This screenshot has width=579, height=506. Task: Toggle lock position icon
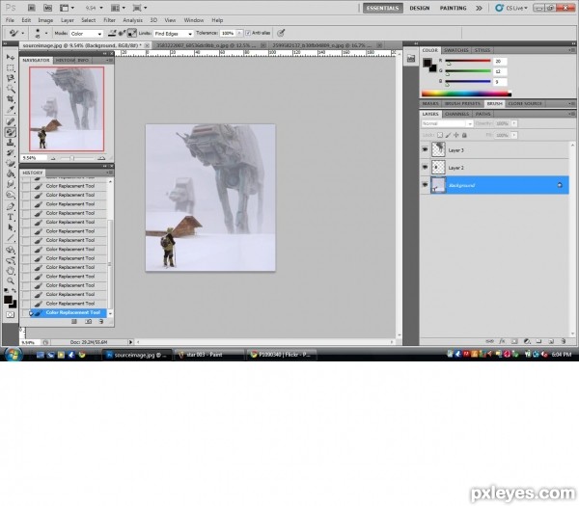coord(456,135)
